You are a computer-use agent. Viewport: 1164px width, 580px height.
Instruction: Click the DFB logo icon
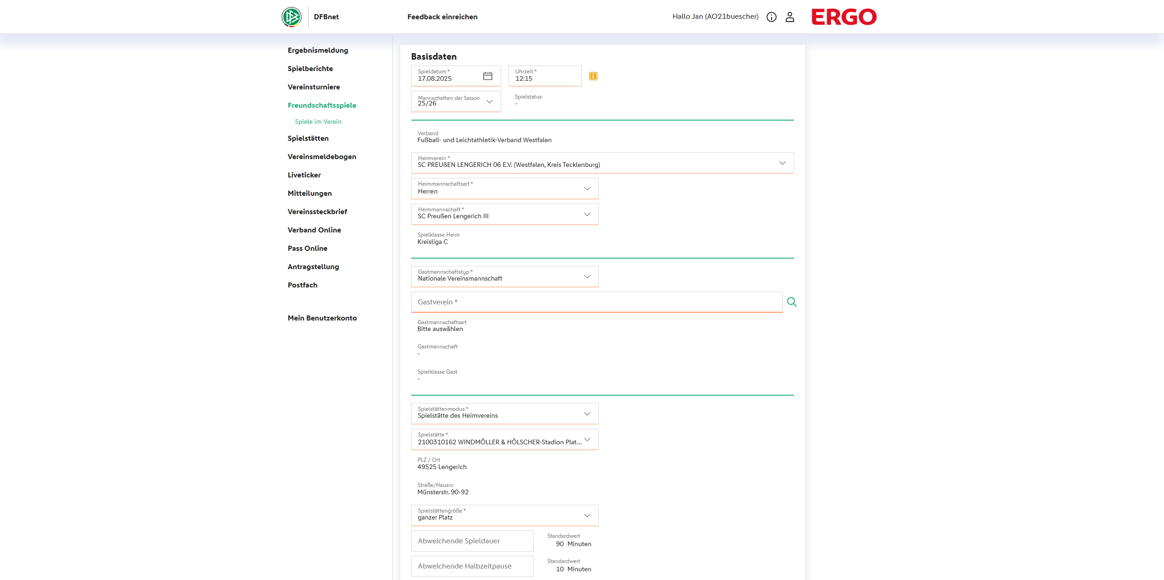pyautogui.click(x=292, y=17)
